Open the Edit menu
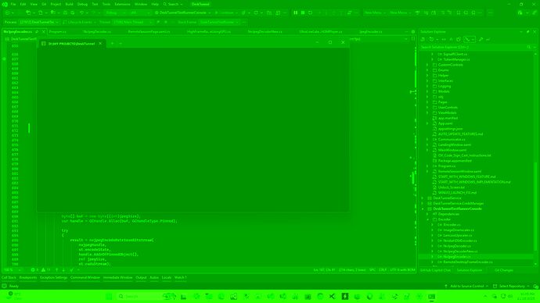Screen dimensions: 540x303 pyautogui.click(x=23, y=4)
